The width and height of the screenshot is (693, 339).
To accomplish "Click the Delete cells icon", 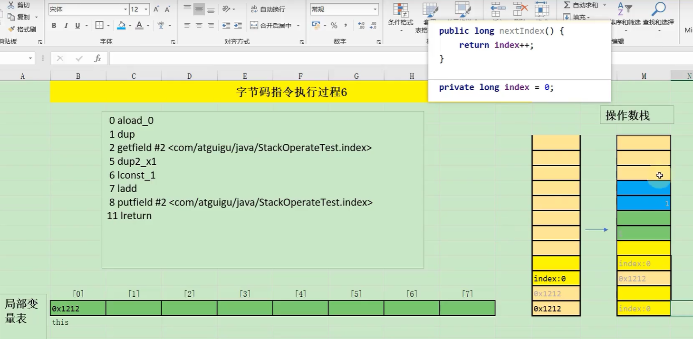I will click(520, 9).
